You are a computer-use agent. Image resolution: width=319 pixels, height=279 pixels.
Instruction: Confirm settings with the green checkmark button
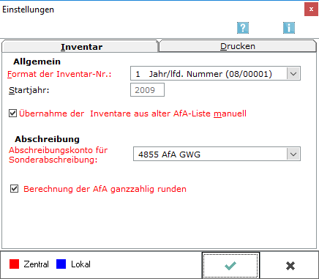point(230,265)
